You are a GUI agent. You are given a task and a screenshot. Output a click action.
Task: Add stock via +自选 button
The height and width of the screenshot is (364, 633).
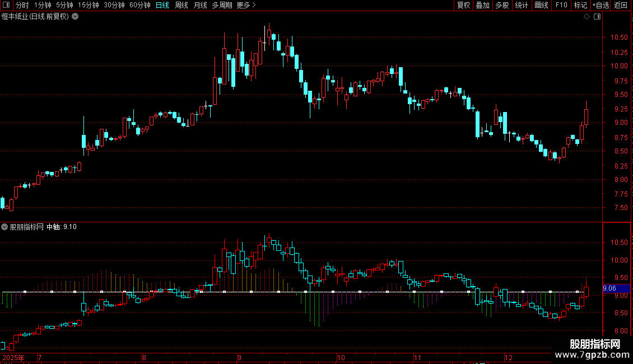[601, 5]
